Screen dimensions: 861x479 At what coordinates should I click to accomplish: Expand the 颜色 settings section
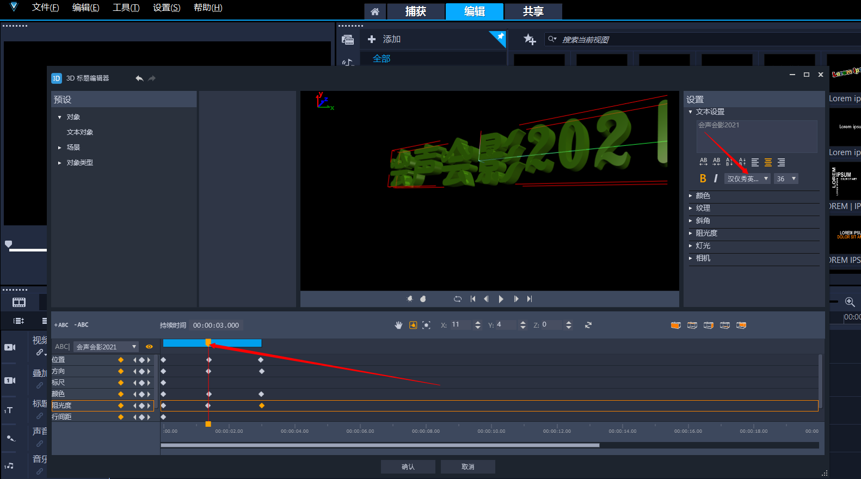[x=703, y=195]
